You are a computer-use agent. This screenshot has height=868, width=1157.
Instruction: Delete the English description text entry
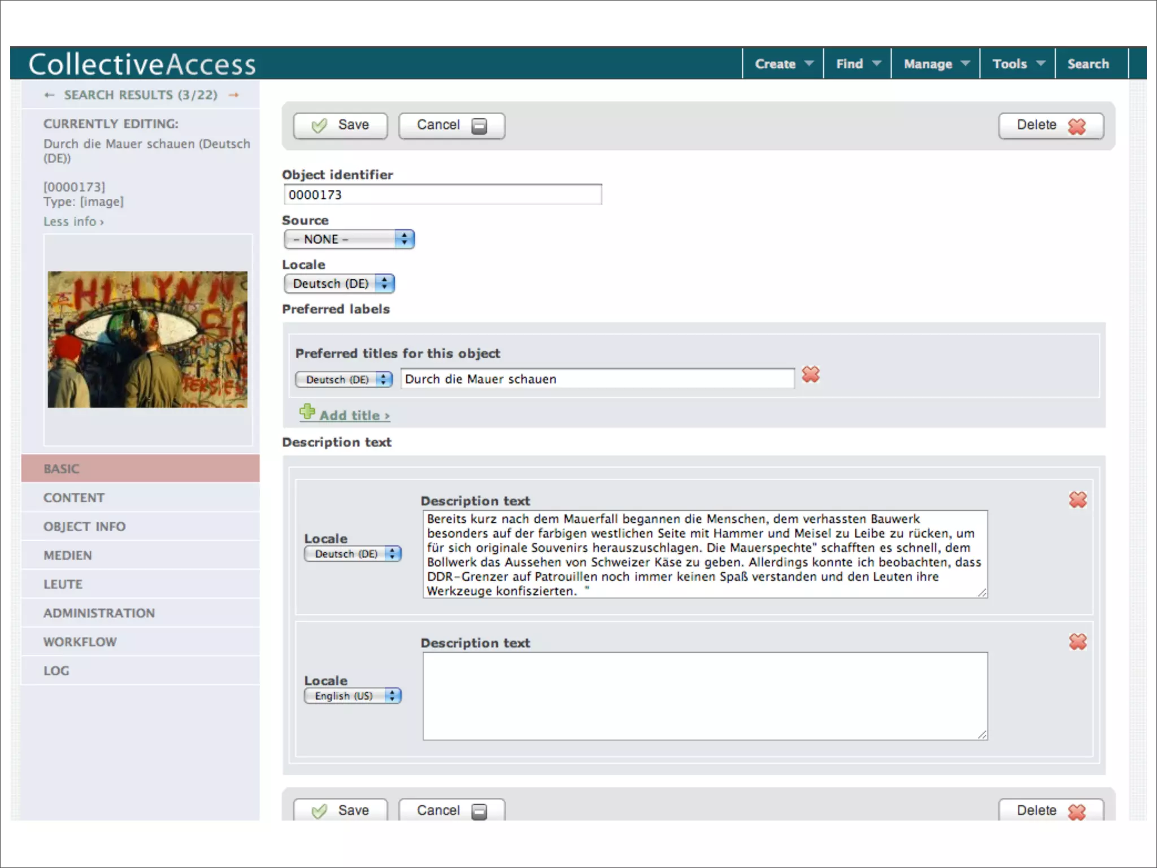(x=1078, y=641)
